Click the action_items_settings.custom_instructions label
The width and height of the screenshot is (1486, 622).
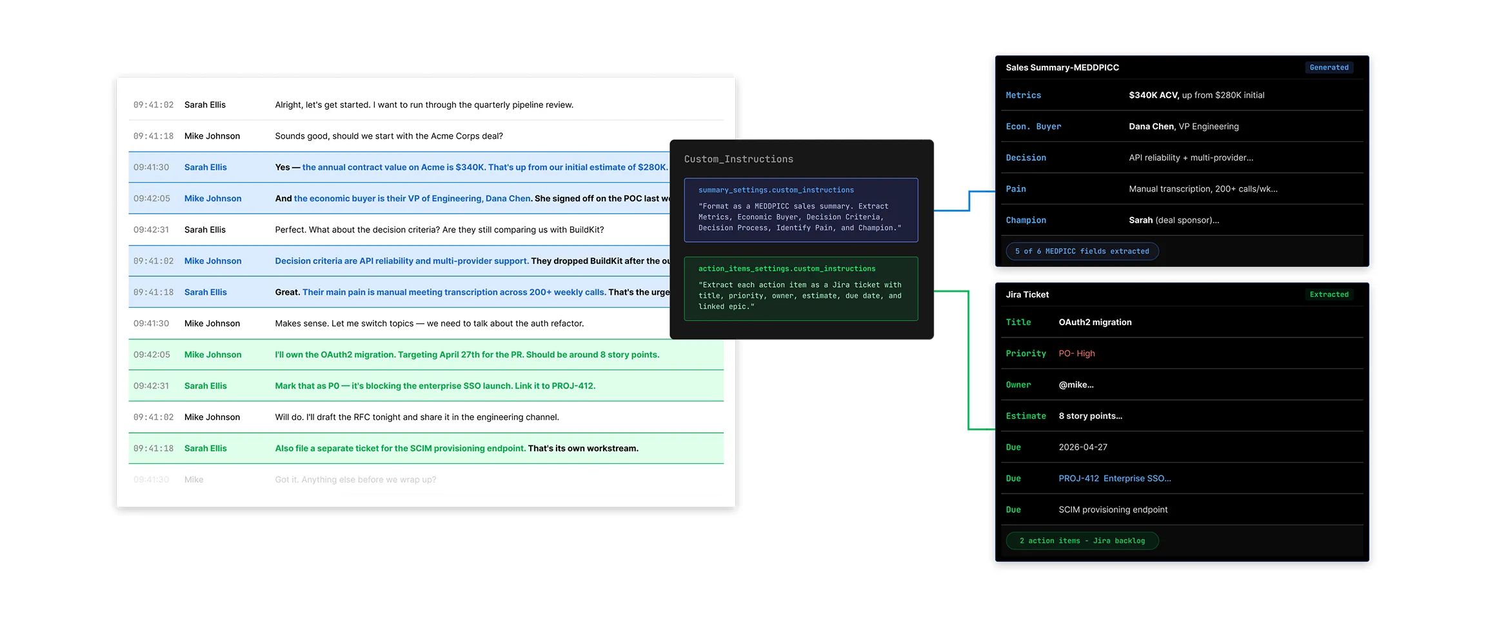point(787,269)
